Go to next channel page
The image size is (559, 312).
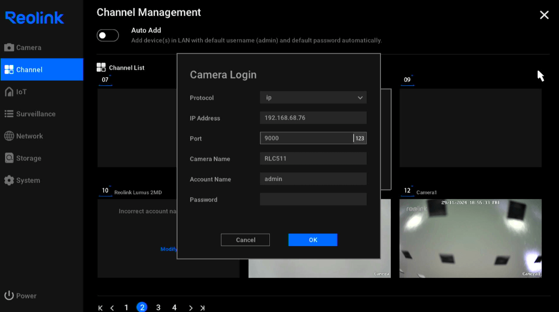tap(191, 308)
